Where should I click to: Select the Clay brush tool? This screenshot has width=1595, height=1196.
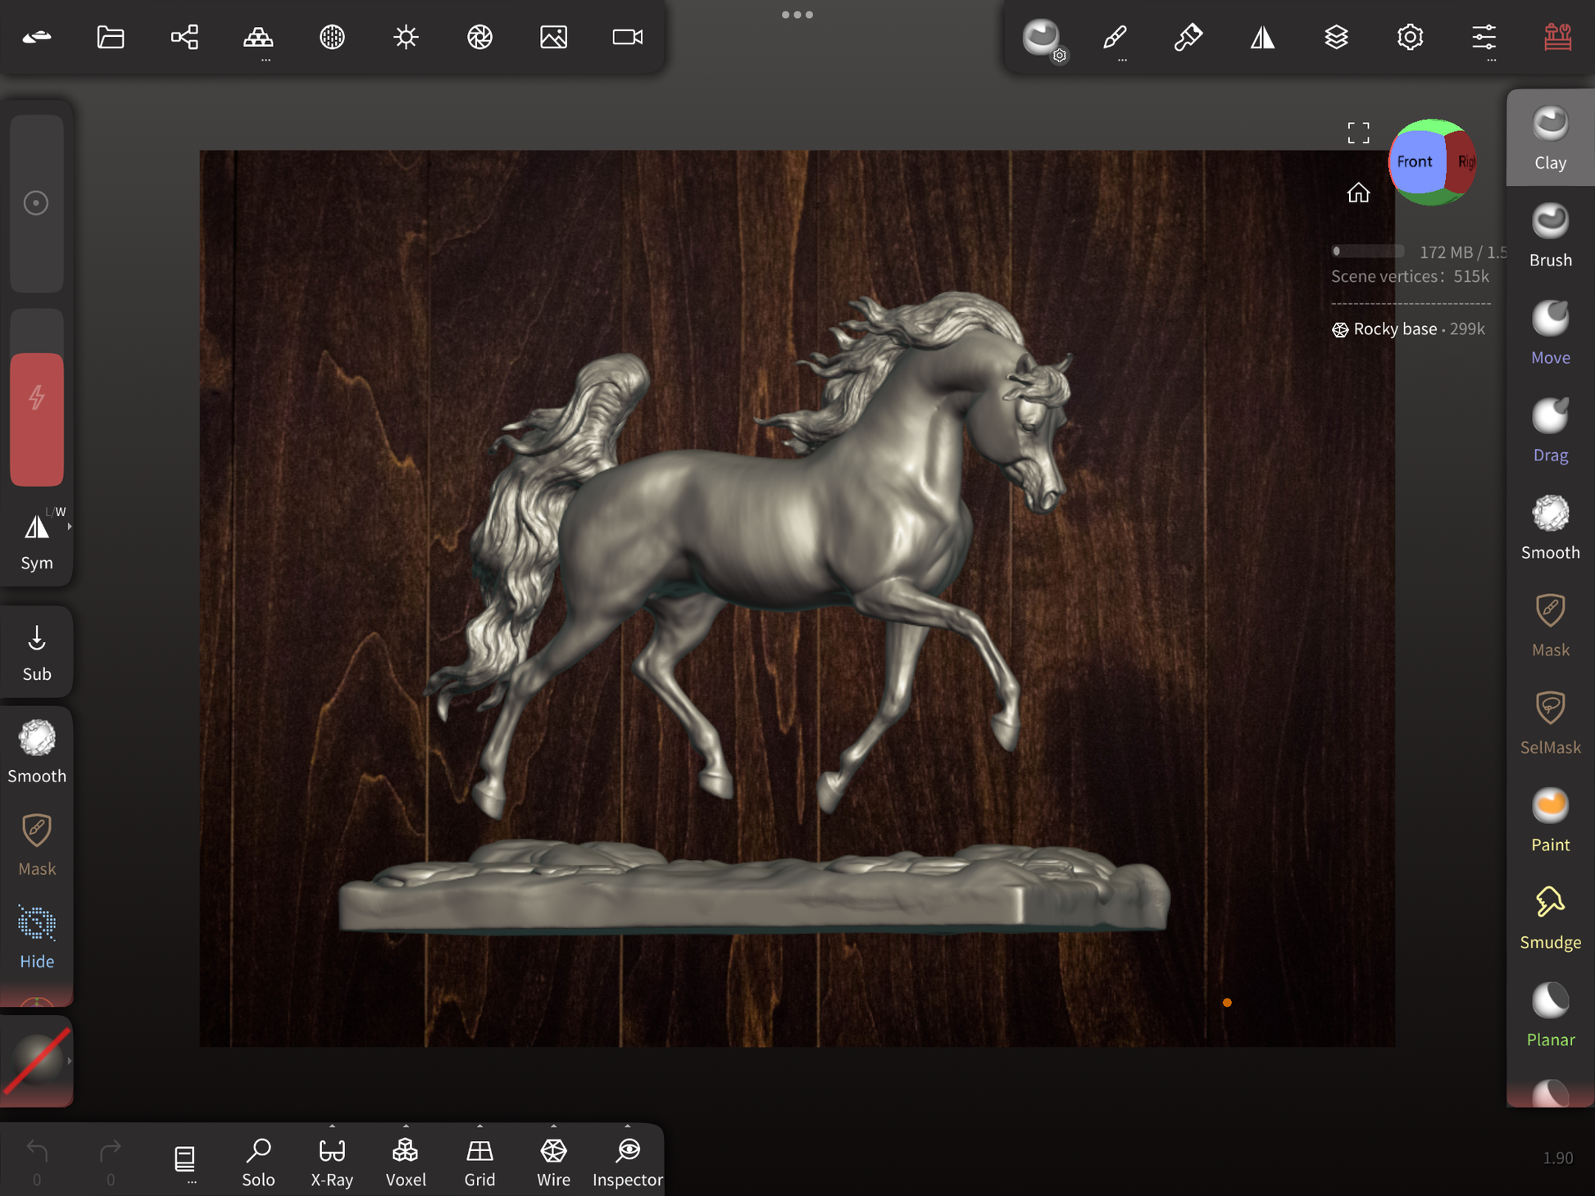1549,138
